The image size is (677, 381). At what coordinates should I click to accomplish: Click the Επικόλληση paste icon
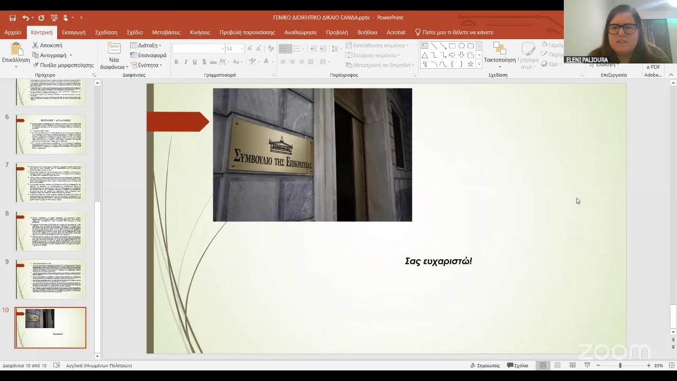coord(16,49)
